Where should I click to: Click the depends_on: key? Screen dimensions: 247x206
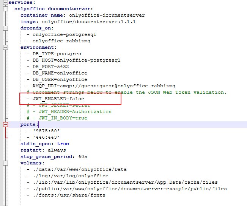click(37, 28)
